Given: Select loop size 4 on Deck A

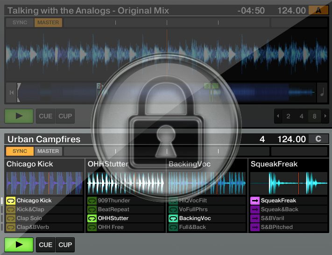Looking at the screenshot, I should [x=301, y=116].
